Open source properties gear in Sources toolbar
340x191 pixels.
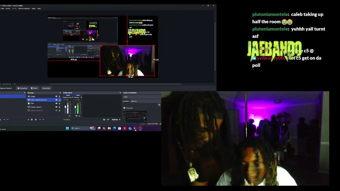pos(36,120)
